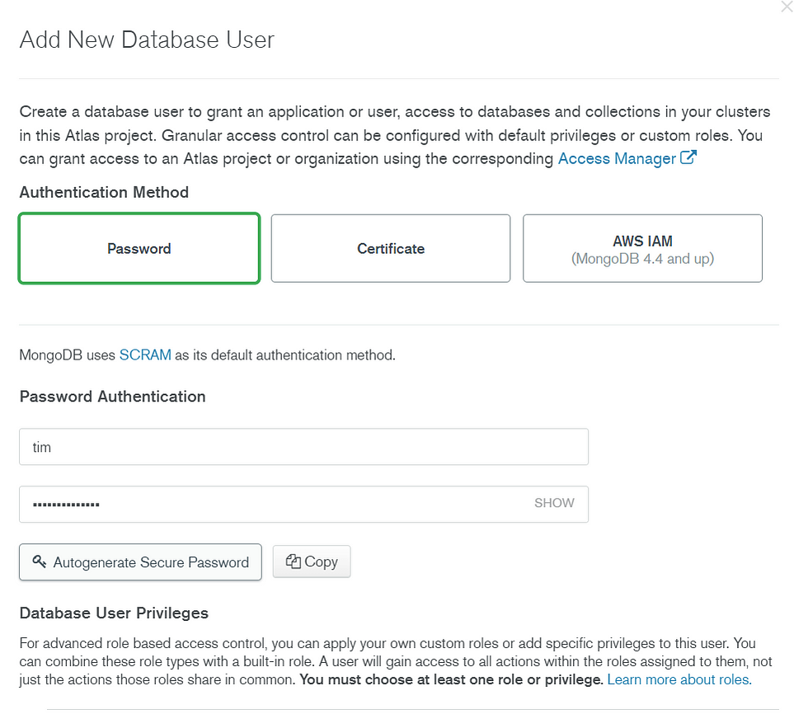The height and width of the screenshot is (714, 794).
Task: Close the Add New Database User dialog
Action: 787,7
